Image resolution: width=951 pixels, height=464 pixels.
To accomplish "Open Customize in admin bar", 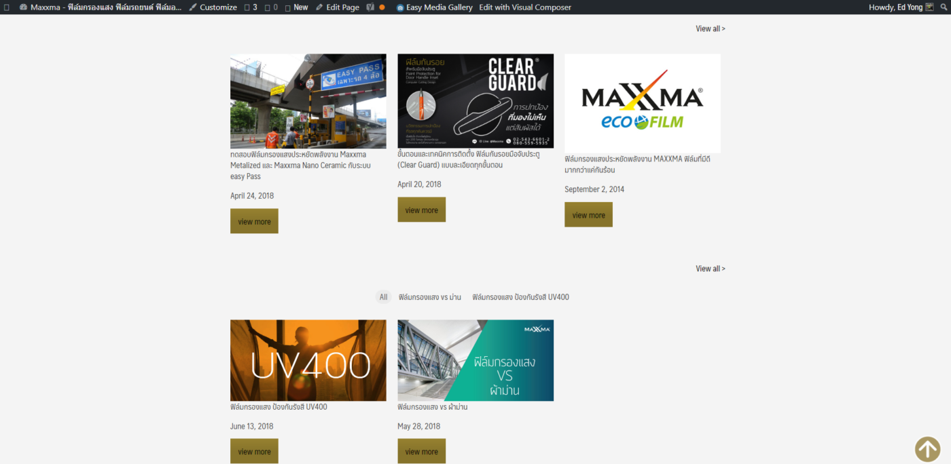I will [213, 7].
